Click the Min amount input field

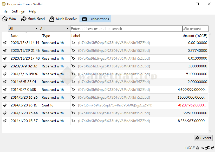point(195,29)
